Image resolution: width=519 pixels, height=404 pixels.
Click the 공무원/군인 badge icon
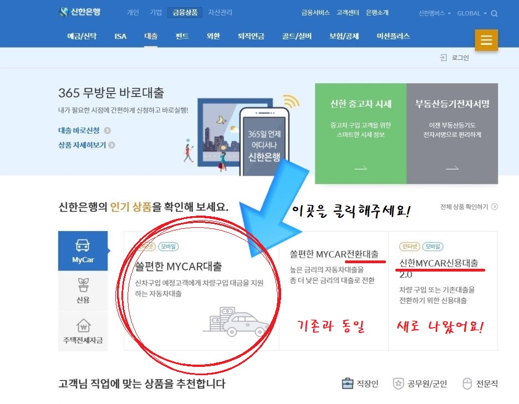click(399, 383)
